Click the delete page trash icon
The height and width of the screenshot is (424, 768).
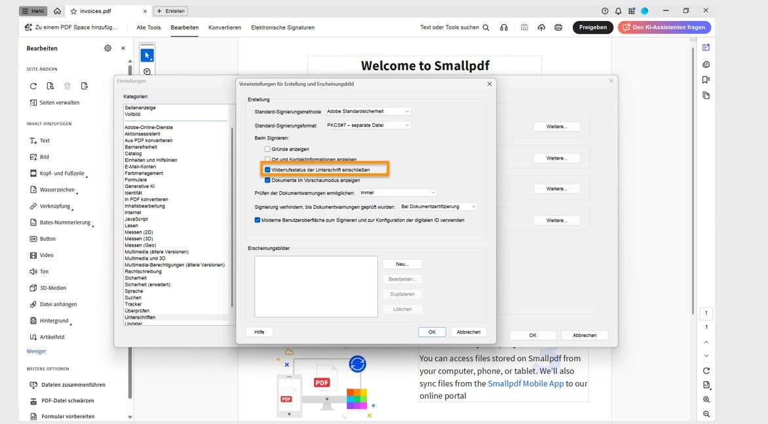tap(67, 86)
